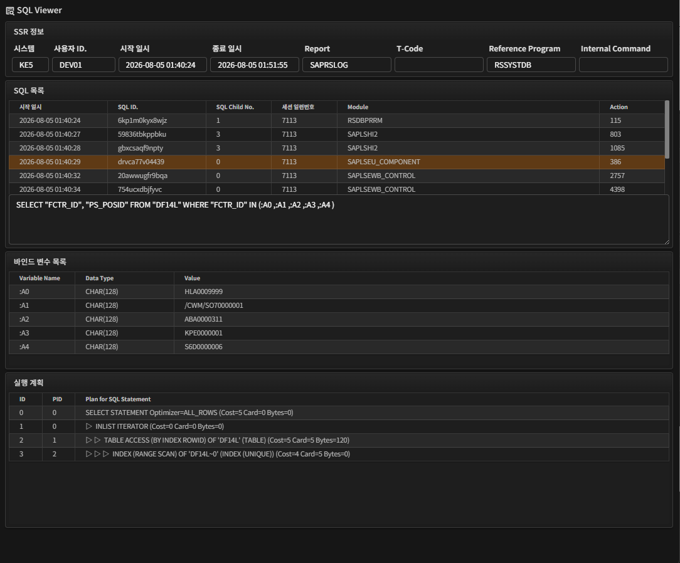
Task: Click the SQL Viewer title icon
Action: pos(10,11)
